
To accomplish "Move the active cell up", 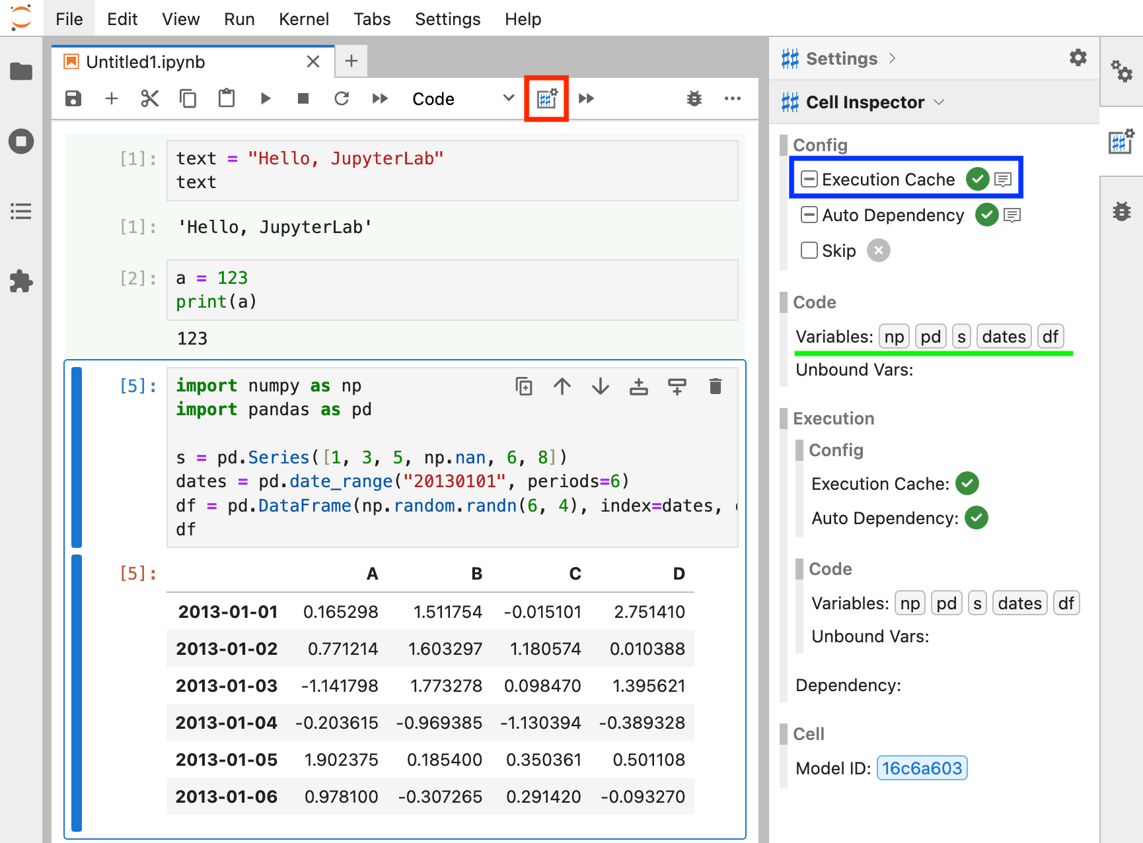I will (562, 386).
